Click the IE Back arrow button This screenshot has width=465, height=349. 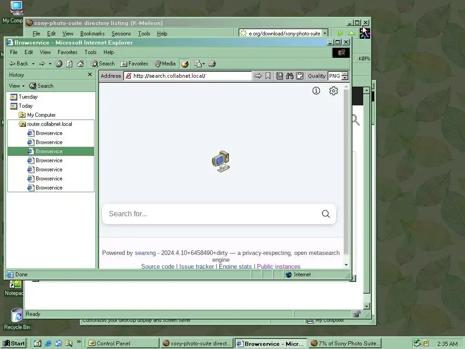(18, 64)
